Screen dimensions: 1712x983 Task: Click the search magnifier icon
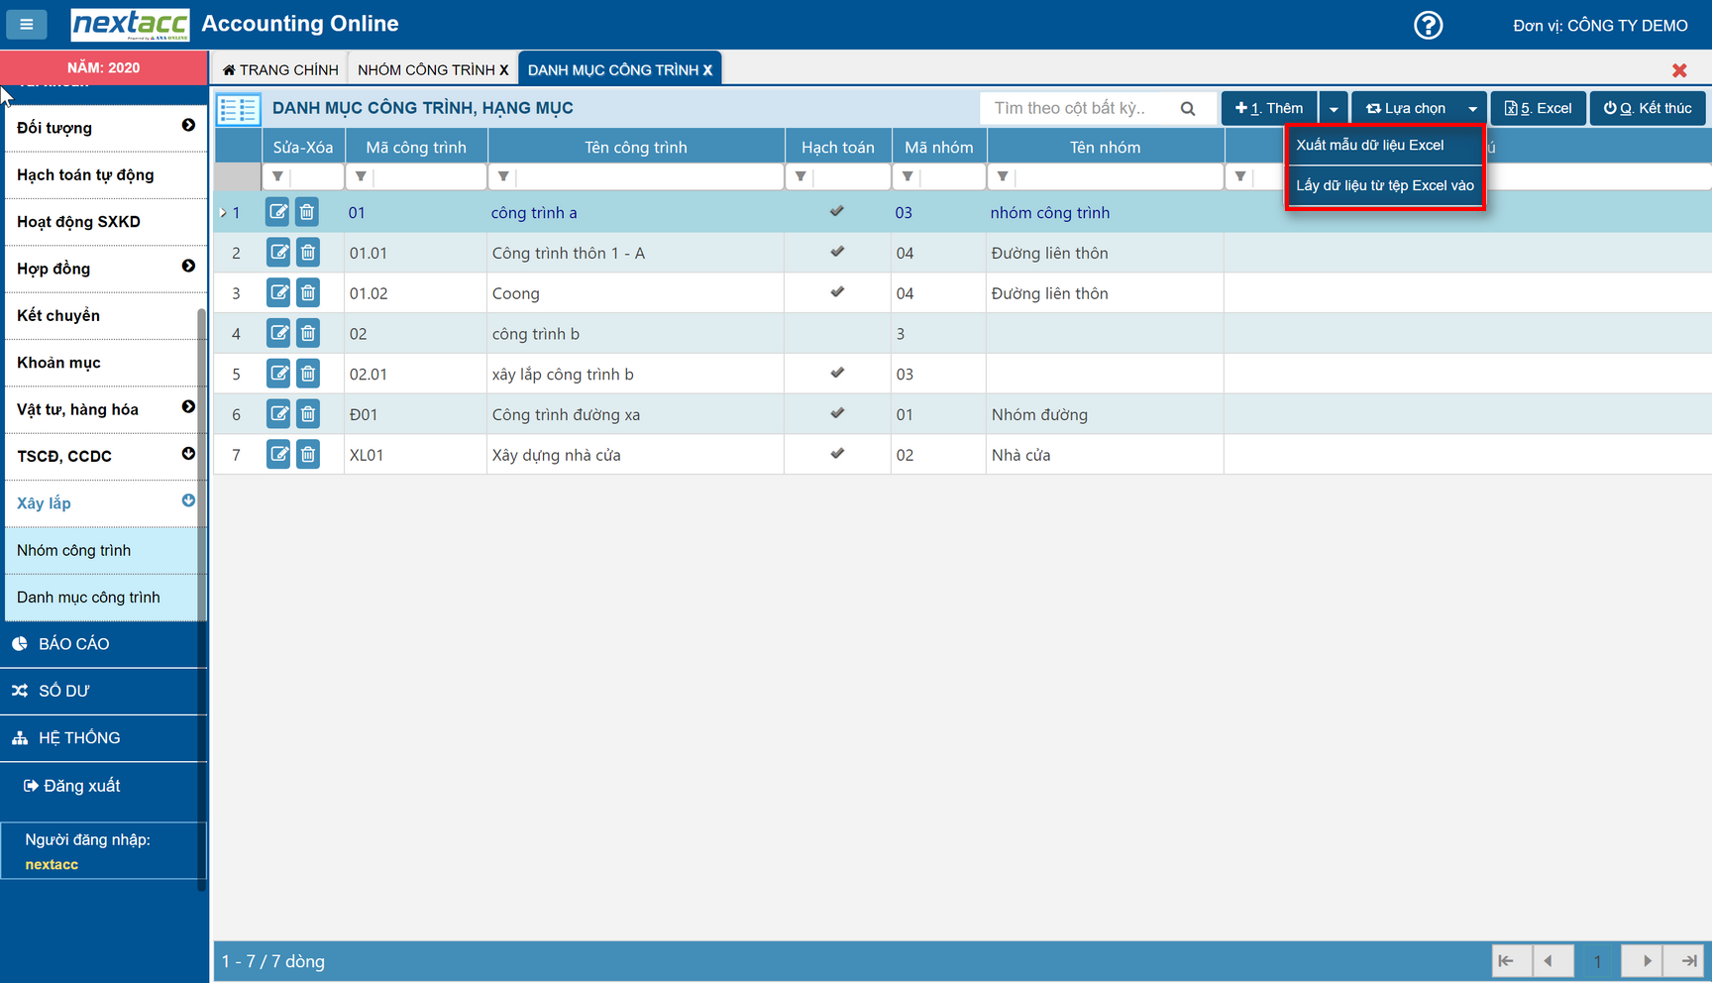1188,108
